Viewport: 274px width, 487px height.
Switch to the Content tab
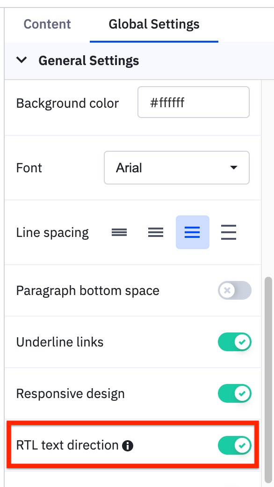click(47, 24)
